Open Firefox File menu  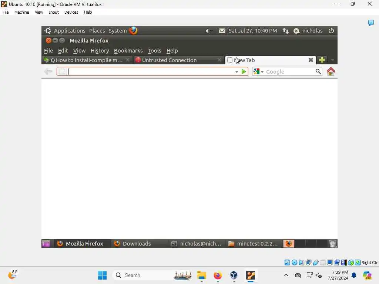click(48, 50)
